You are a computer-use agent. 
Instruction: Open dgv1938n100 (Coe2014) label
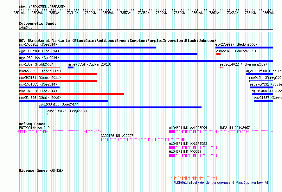(58, 104)
